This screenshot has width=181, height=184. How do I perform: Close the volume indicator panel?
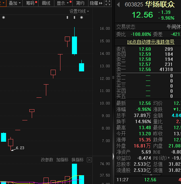coord(89,160)
